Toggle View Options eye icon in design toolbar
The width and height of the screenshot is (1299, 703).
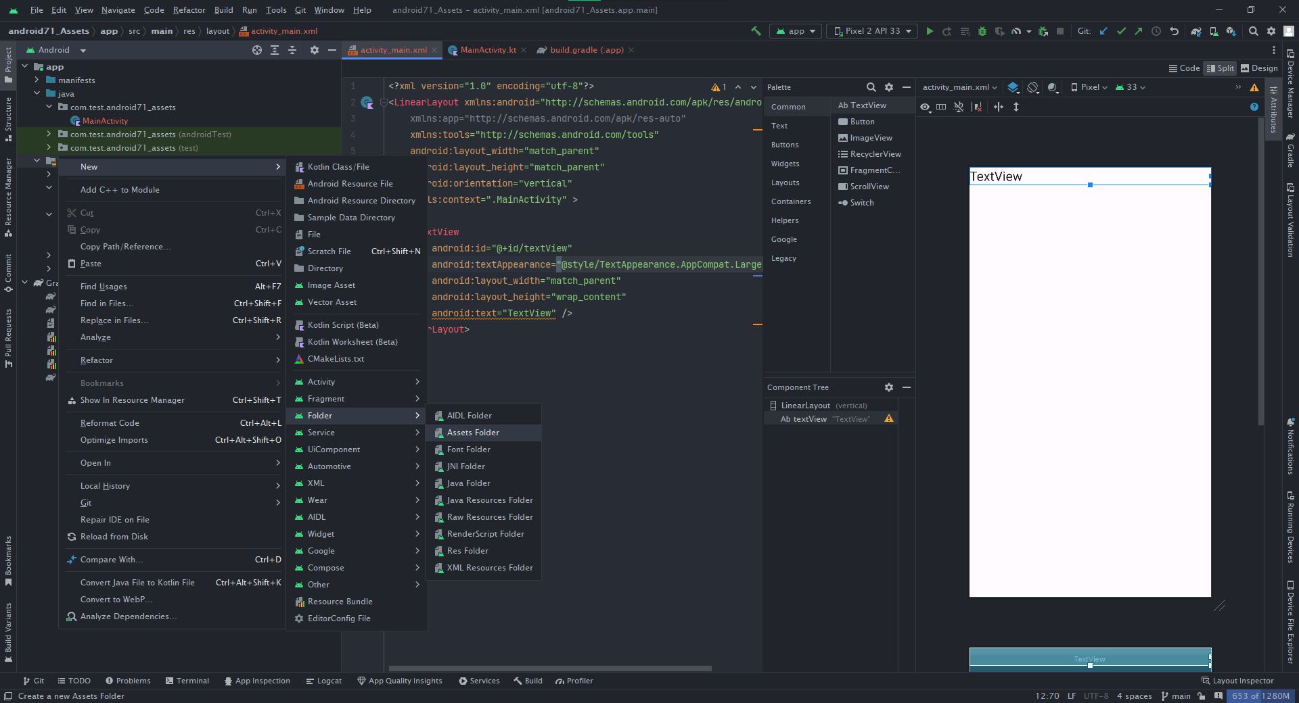925,107
